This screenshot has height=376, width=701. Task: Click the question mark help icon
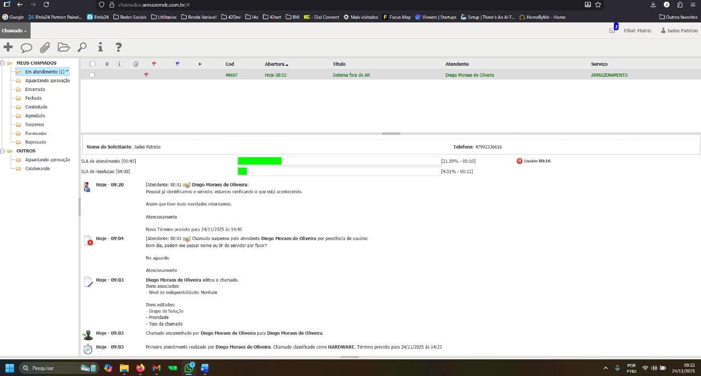118,48
